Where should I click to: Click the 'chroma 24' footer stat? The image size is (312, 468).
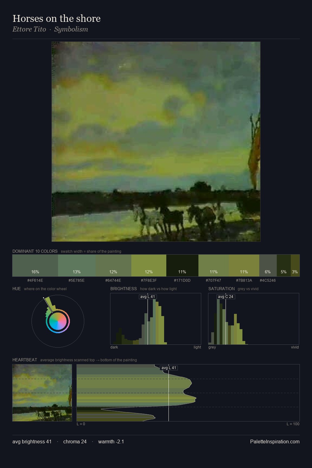pyautogui.click(x=75, y=441)
